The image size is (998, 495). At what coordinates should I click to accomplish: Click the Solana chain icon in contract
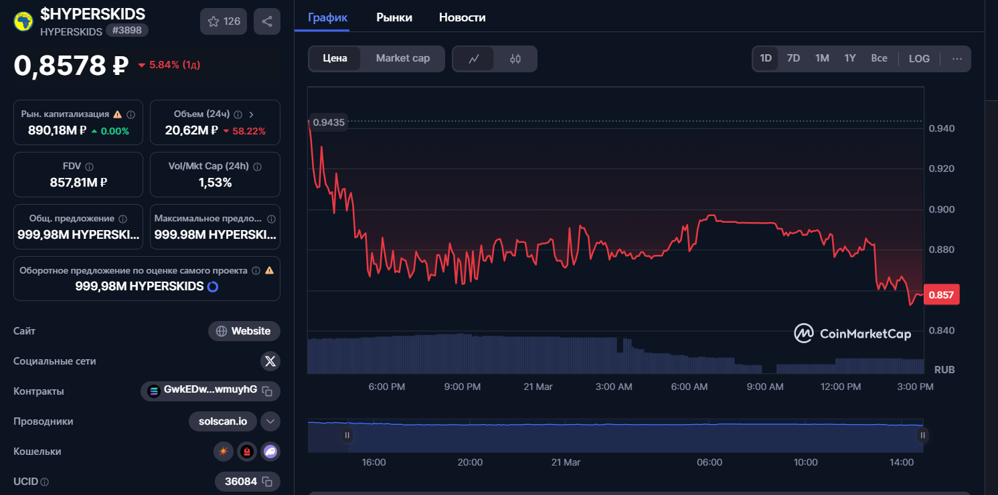tap(154, 391)
